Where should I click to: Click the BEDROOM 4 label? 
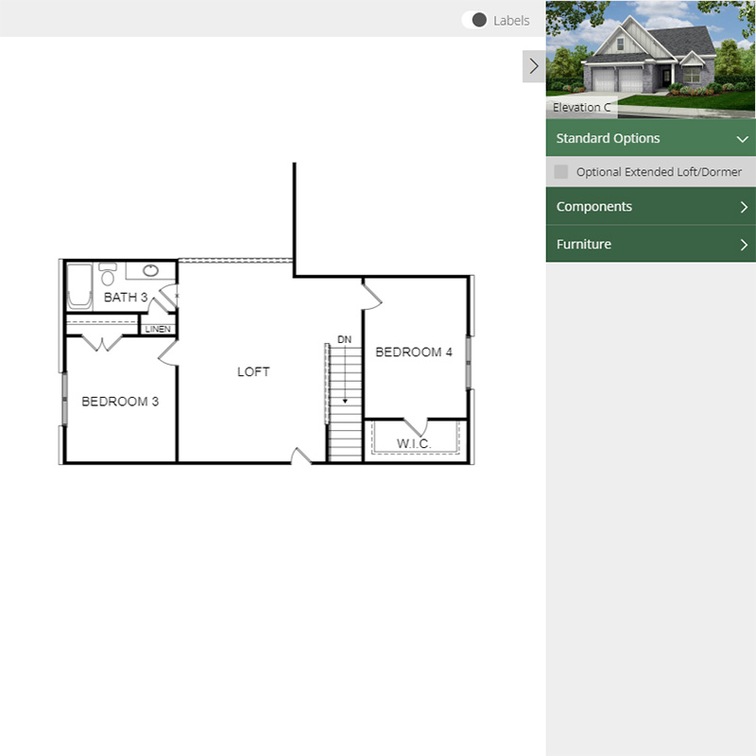pos(414,352)
